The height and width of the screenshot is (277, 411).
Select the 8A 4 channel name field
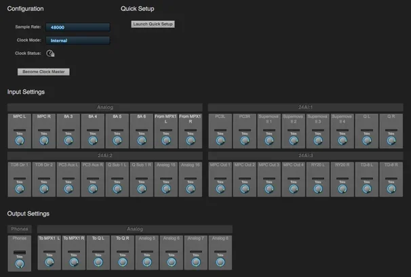click(x=93, y=116)
